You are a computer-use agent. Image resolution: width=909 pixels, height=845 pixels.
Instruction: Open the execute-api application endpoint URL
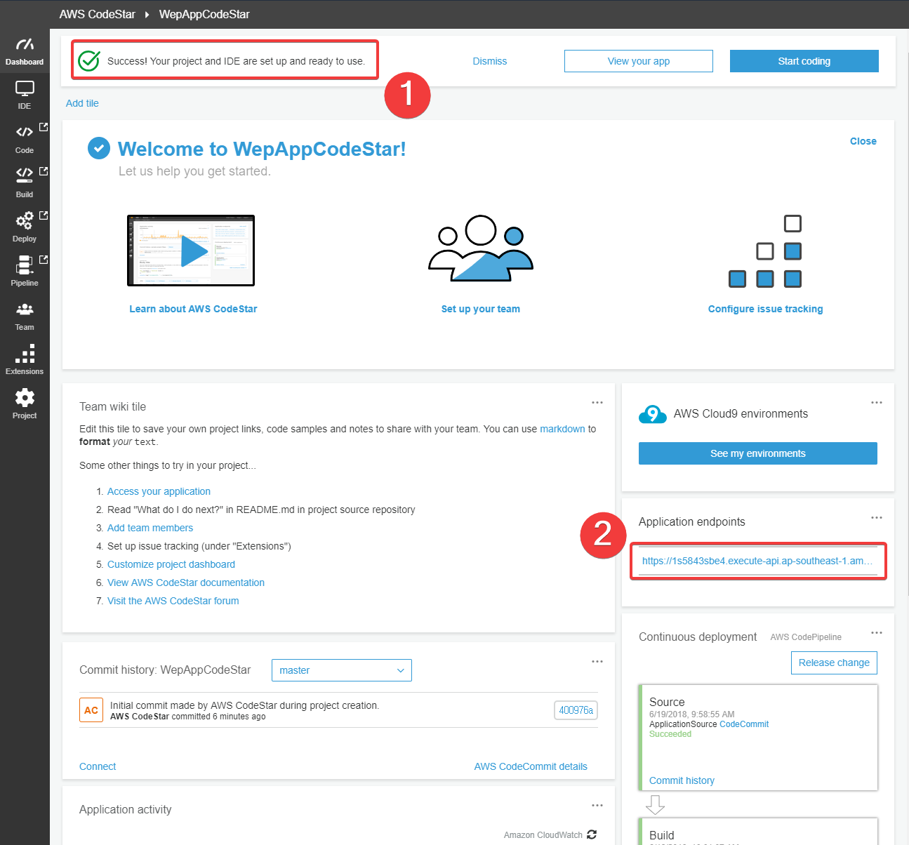(757, 561)
